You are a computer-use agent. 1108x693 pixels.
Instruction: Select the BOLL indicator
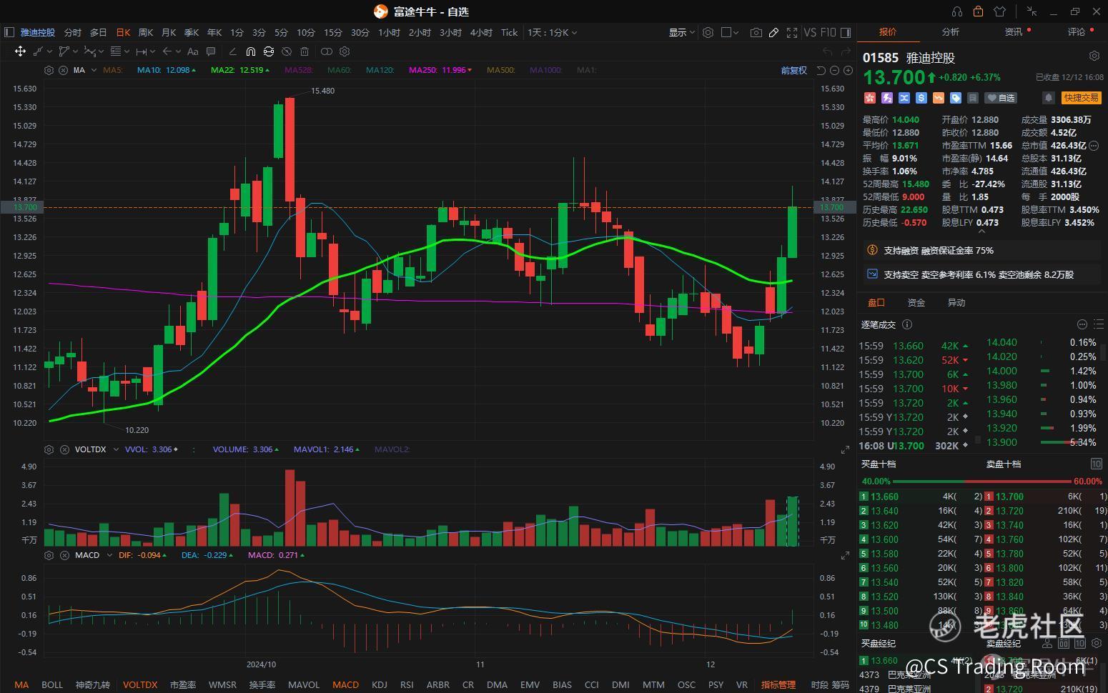(x=52, y=684)
